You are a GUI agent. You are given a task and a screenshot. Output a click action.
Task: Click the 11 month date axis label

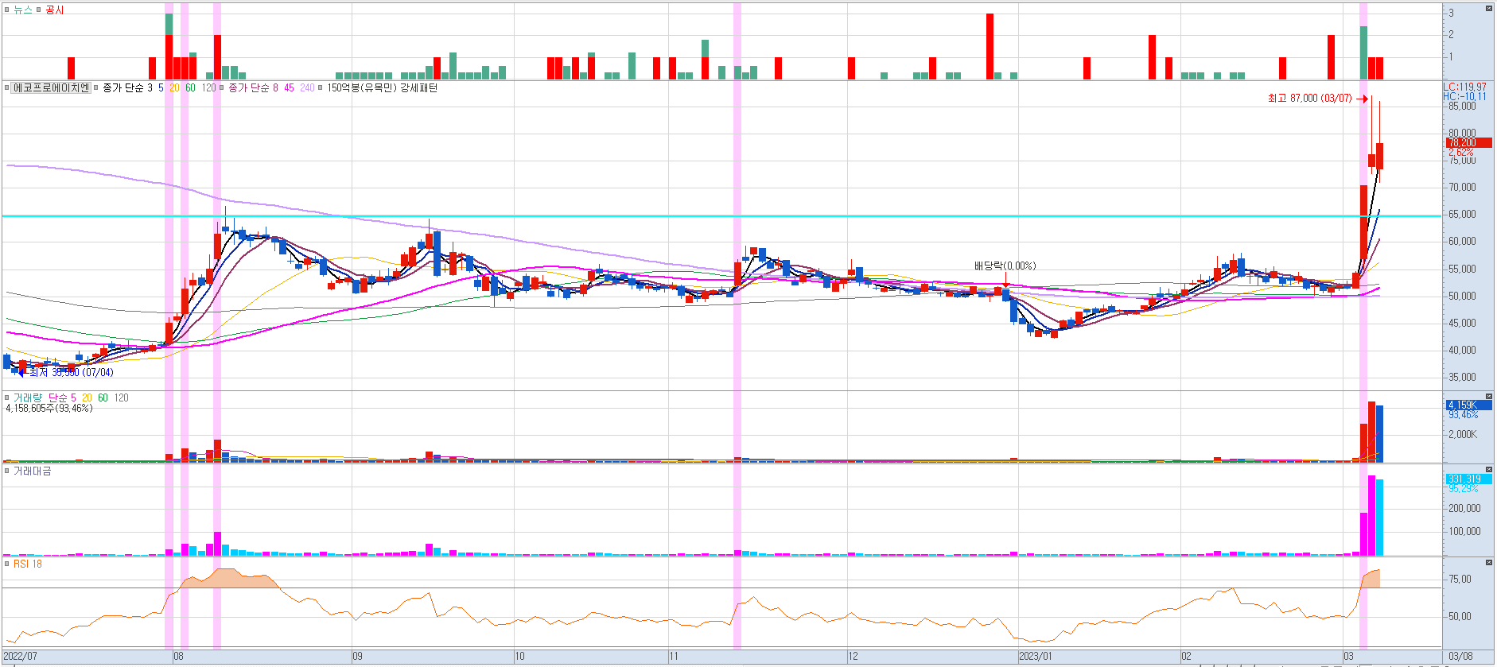click(x=674, y=657)
